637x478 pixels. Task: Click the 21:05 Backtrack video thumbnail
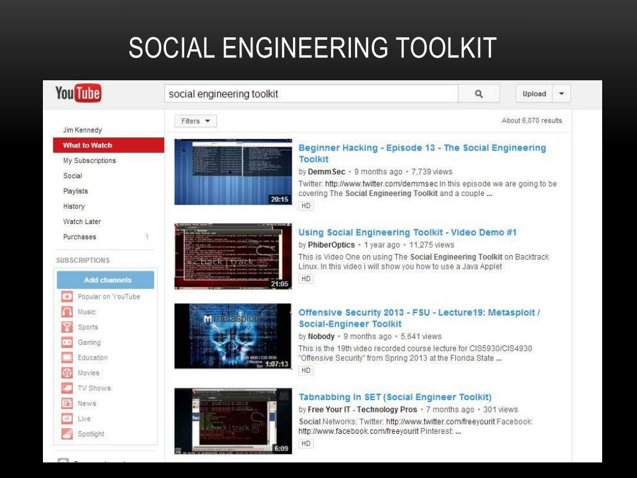tap(233, 256)
